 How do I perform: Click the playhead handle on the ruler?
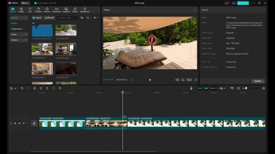pos(122,92)
